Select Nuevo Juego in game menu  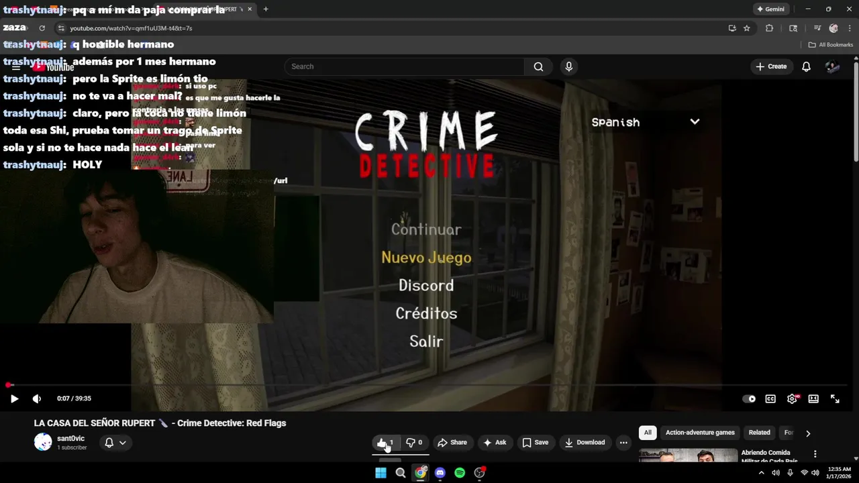(426, 258)
